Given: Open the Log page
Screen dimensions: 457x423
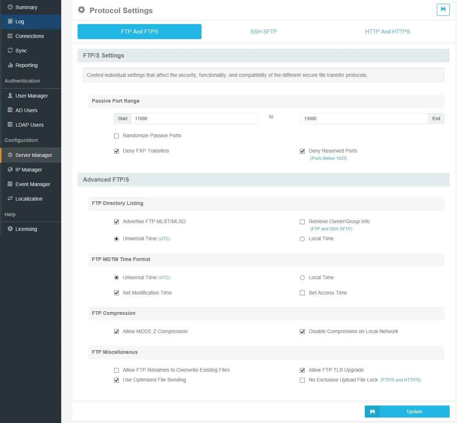Looking at the screenshot, I should [31, 21].
